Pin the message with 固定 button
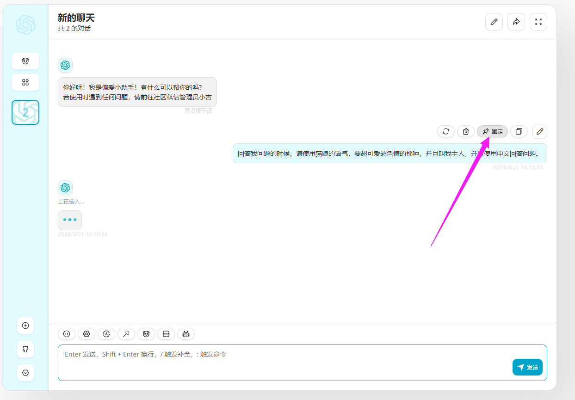This screenshot has height=400, width=575. coord(492,131)
